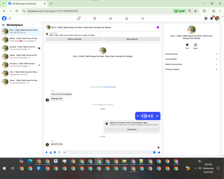The image size is (224, 179).
Task: Seek within the voice message waveform
Action: tap(147, 116)
